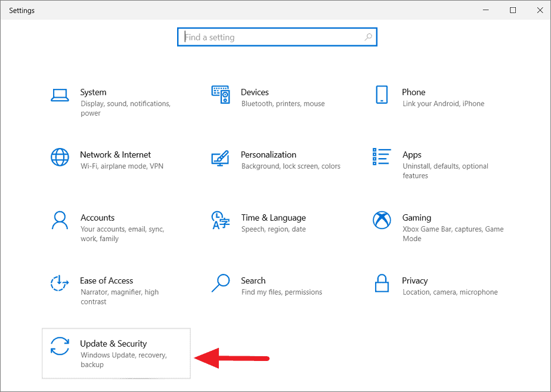Screen dimensions: 551x392
Task: Click the Network & Internet globe icon
Action: pyautogui.click(x=60, y=157)
